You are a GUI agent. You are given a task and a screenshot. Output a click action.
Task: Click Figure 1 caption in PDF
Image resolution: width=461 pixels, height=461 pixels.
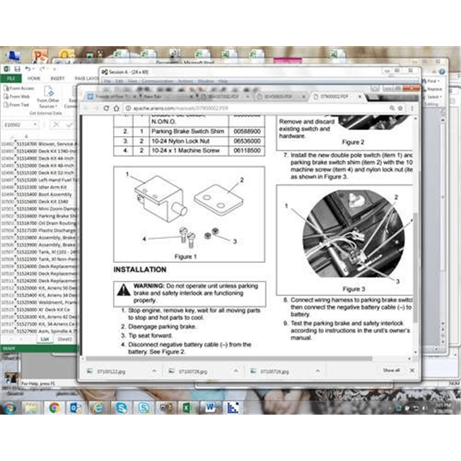tap(185, 256)
